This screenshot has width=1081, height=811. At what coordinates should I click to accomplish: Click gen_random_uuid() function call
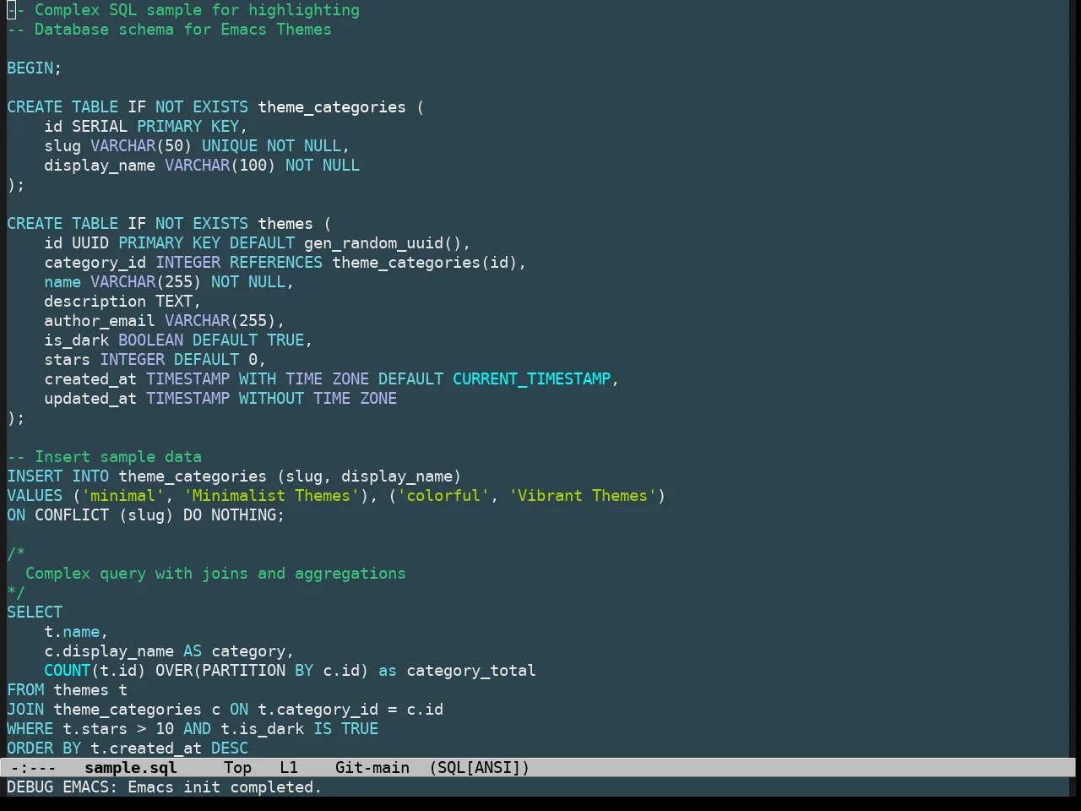383,243
